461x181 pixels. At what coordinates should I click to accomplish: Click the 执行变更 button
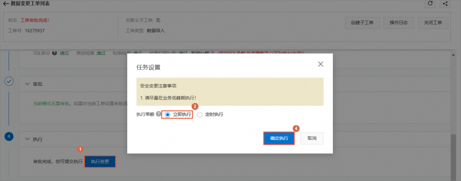pos(100,162)
